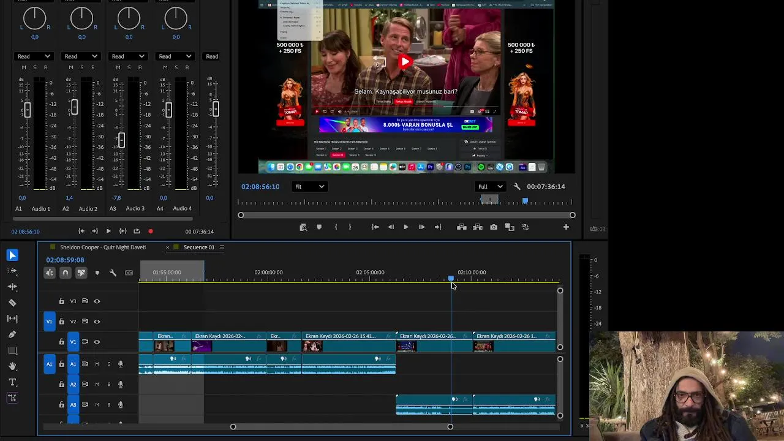This screenshot has width=784, height=441.
Task: Open Audio 3 automation mode Read dropdown
Action: point(127,56)
